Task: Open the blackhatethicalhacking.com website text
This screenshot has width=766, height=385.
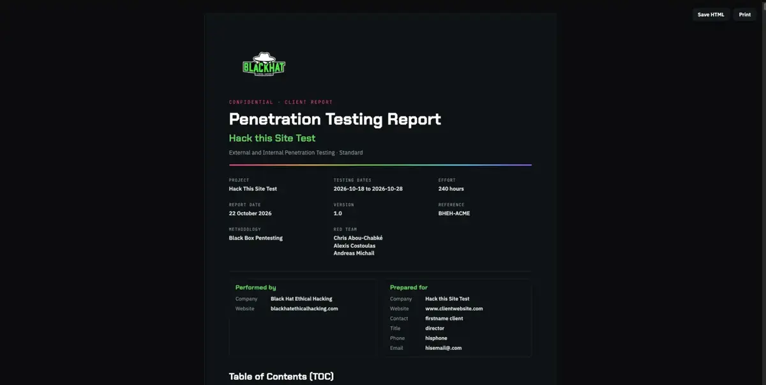Action: tap(304, 308)
